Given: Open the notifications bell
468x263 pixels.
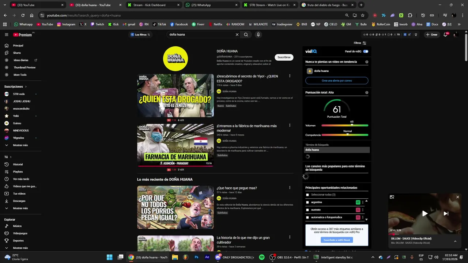Looking at the screenshot, I should 445,35.
